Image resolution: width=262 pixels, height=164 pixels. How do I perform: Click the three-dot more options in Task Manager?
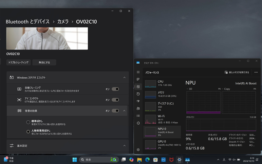[x=256, y=72]
